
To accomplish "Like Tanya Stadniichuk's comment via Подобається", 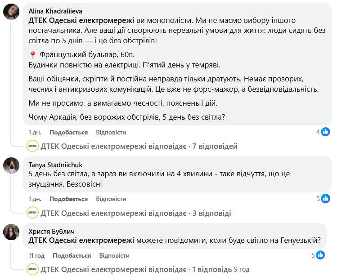I will coord(68,199).
